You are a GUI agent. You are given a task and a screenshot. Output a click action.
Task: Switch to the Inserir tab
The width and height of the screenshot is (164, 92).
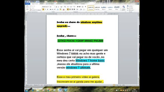tap(42, 4)
